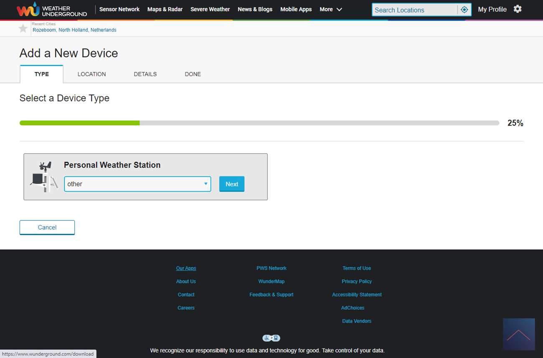Open My Profile

tap(492, 9)
